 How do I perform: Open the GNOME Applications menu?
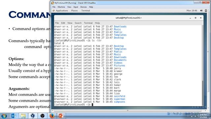[x=62, y=11]
